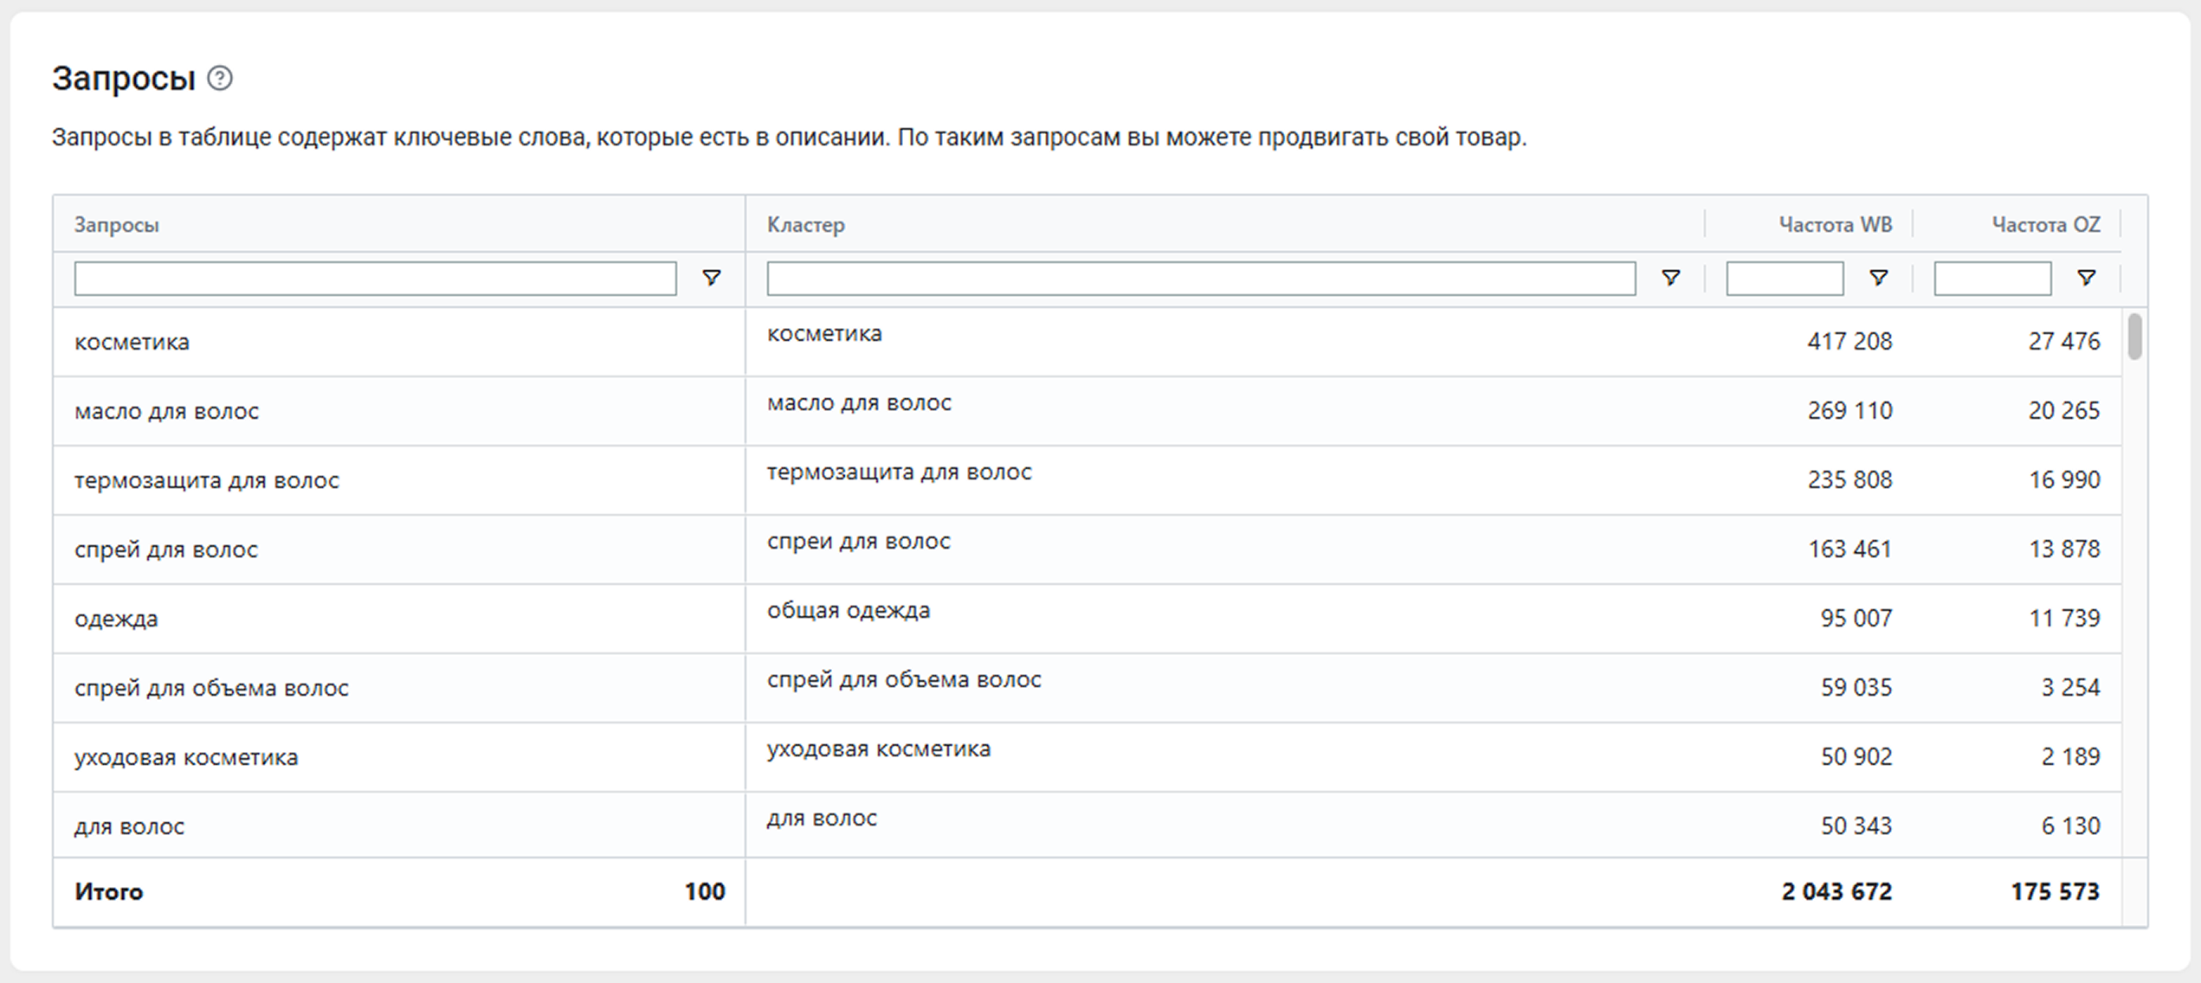Focus the Частота WB filter input

click(x=1784, y=279)
